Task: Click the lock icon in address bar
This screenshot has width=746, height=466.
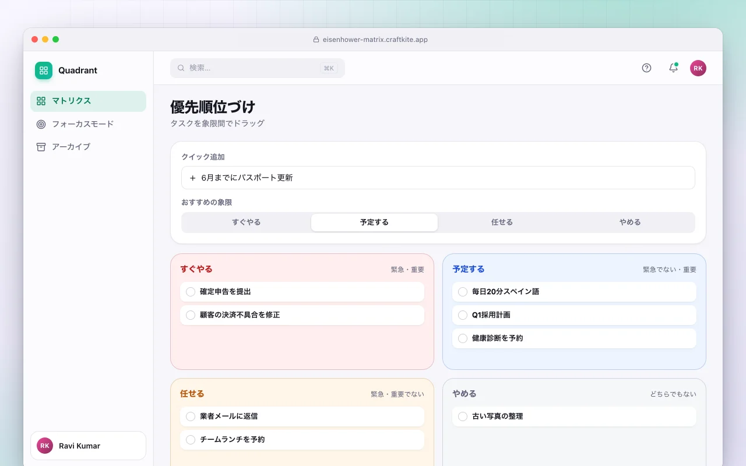Action: 316,40
